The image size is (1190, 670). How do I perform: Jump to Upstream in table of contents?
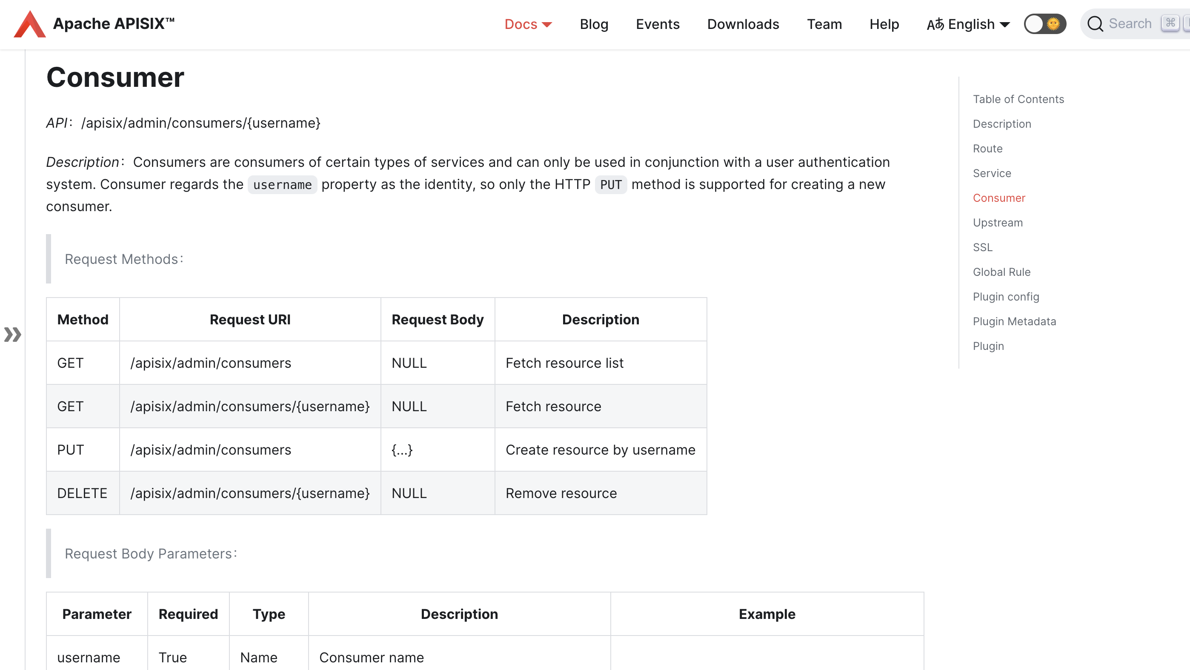pyautogui.click(x=997, y=223)
